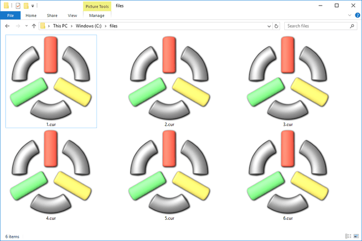Click the Picture Tools contextual tab header

point(97,7)
